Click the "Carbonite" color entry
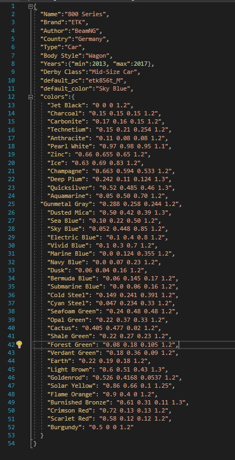235x460 pixels. 105,121
